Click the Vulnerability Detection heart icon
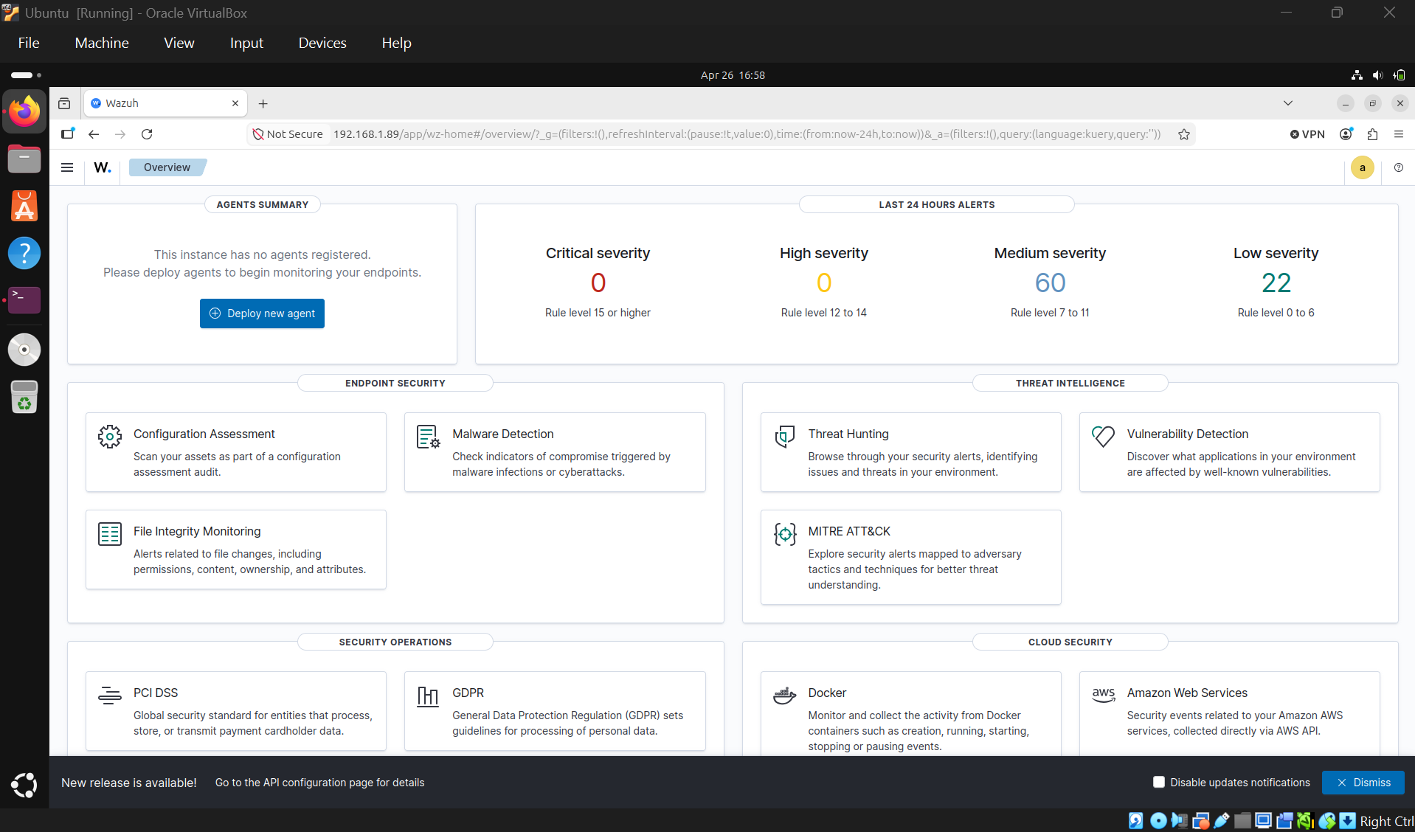The image size is (1415, 832). coord(1103,437)
